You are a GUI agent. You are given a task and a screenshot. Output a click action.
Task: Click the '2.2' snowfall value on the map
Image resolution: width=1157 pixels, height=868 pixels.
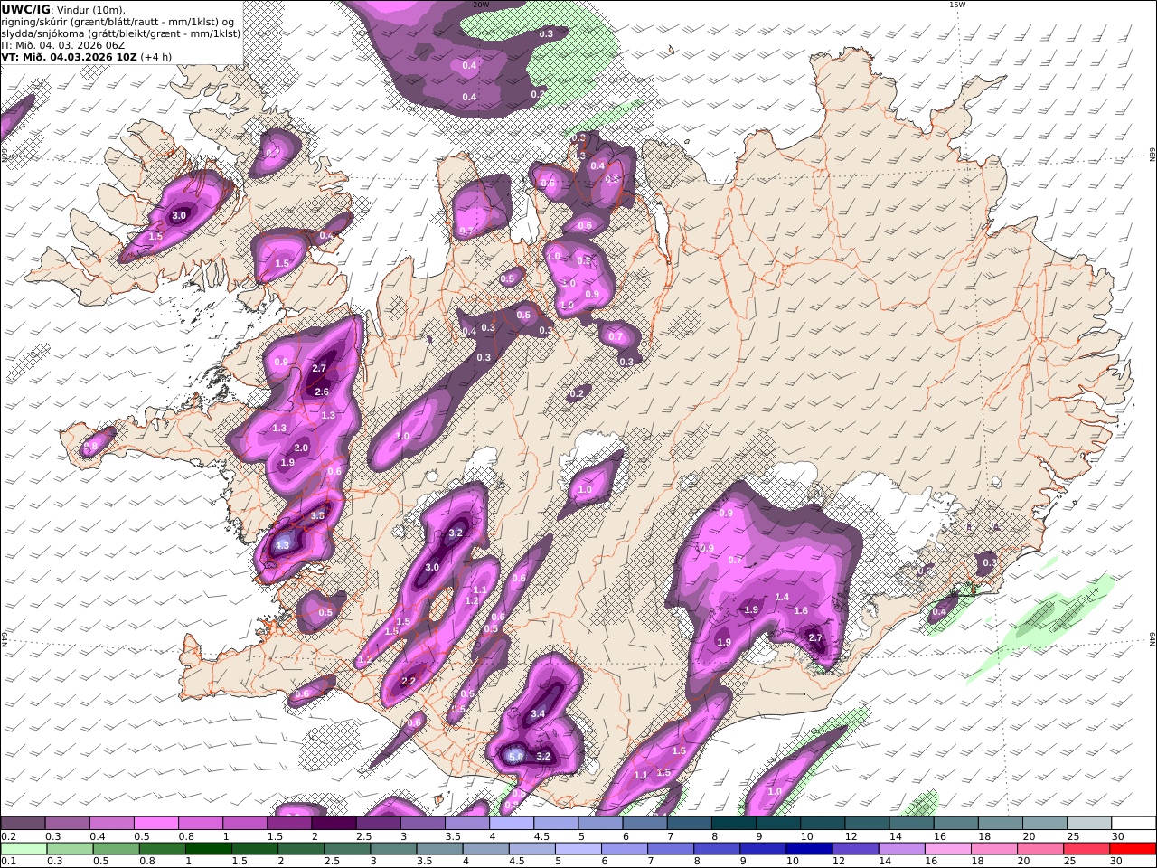pyautogui.click(x=409, y=681)
